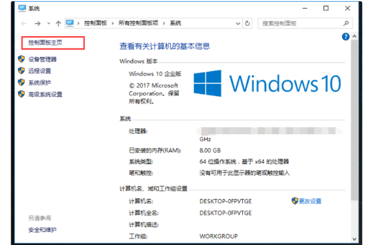This screenshot has height=245, width=368.
Task: Click the magnifier search icon
Action: [345, 23]
